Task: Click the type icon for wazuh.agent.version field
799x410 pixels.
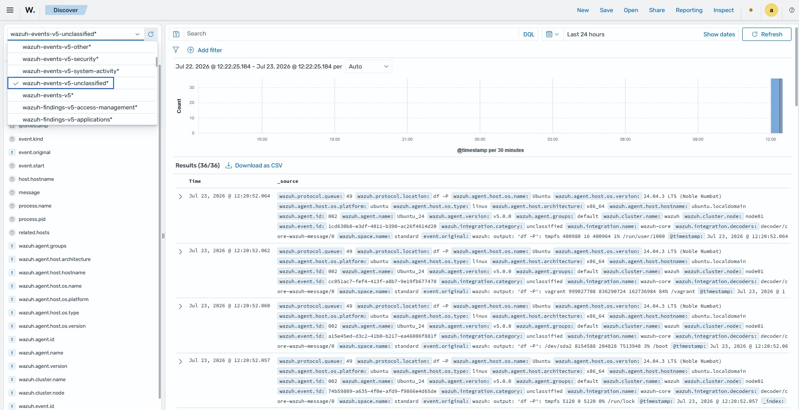Action: click(12, 366)
